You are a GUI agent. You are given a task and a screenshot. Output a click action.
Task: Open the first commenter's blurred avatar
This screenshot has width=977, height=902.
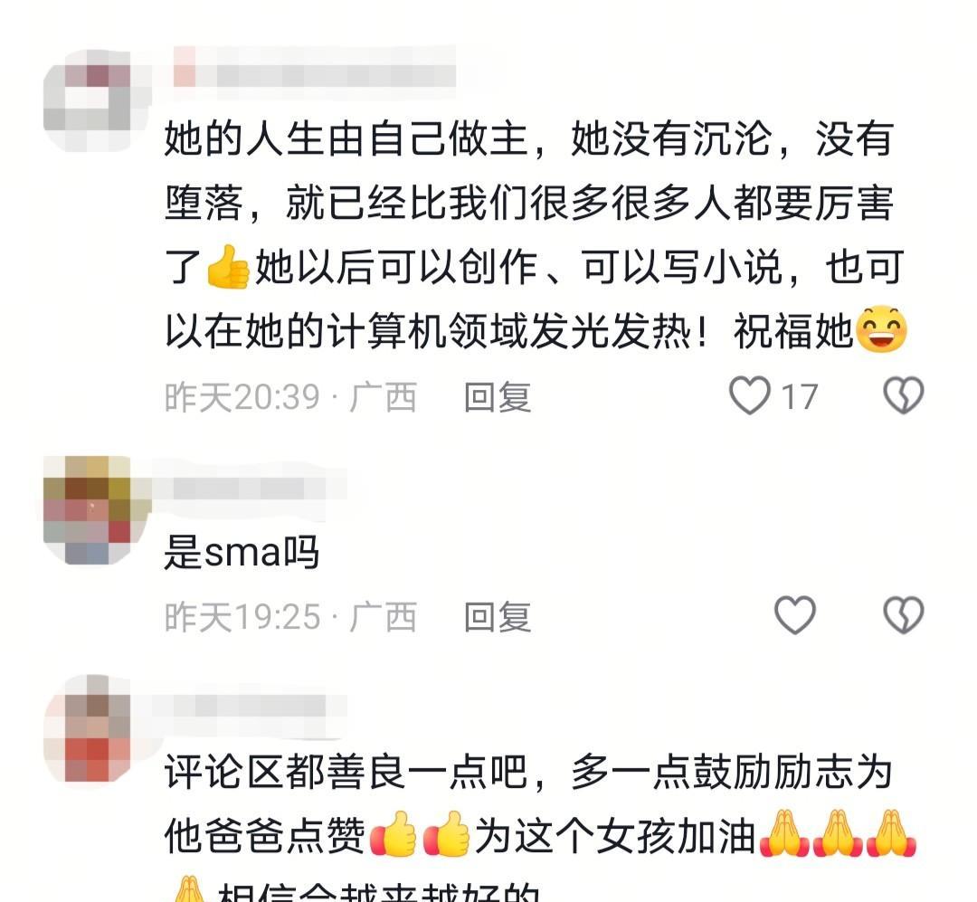click(98, 100)
